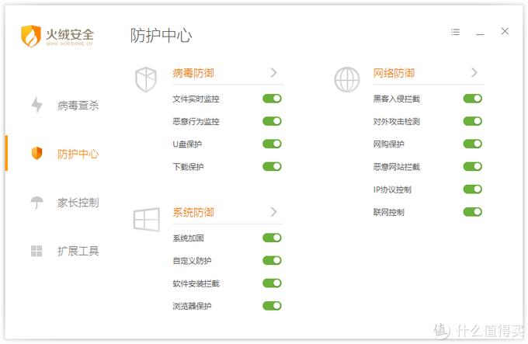Toggle 联网控制 switch
This screenshot has width=528, height=344.
point(473,212)
